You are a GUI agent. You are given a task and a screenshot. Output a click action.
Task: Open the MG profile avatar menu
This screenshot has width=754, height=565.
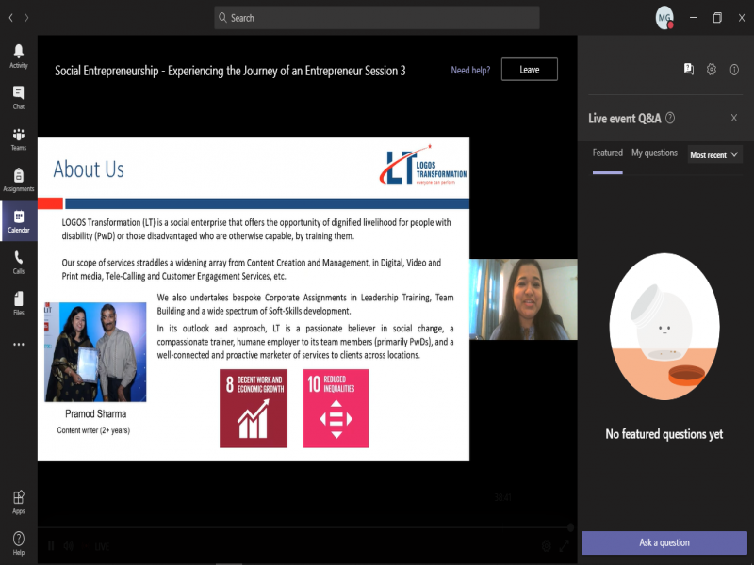point(665,18)
